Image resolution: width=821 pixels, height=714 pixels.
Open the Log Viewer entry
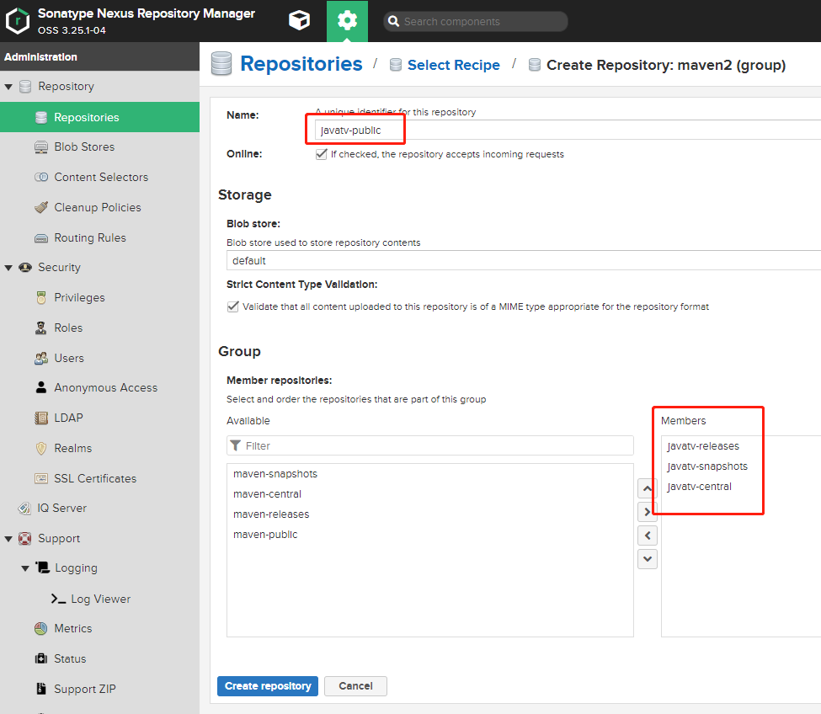[100, 599]
